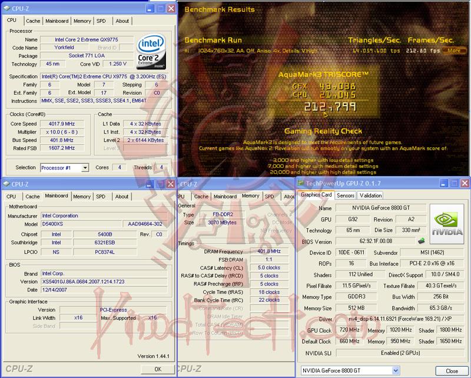
Task: Close the top CPU-Z window
Action: tap(171, 8)
